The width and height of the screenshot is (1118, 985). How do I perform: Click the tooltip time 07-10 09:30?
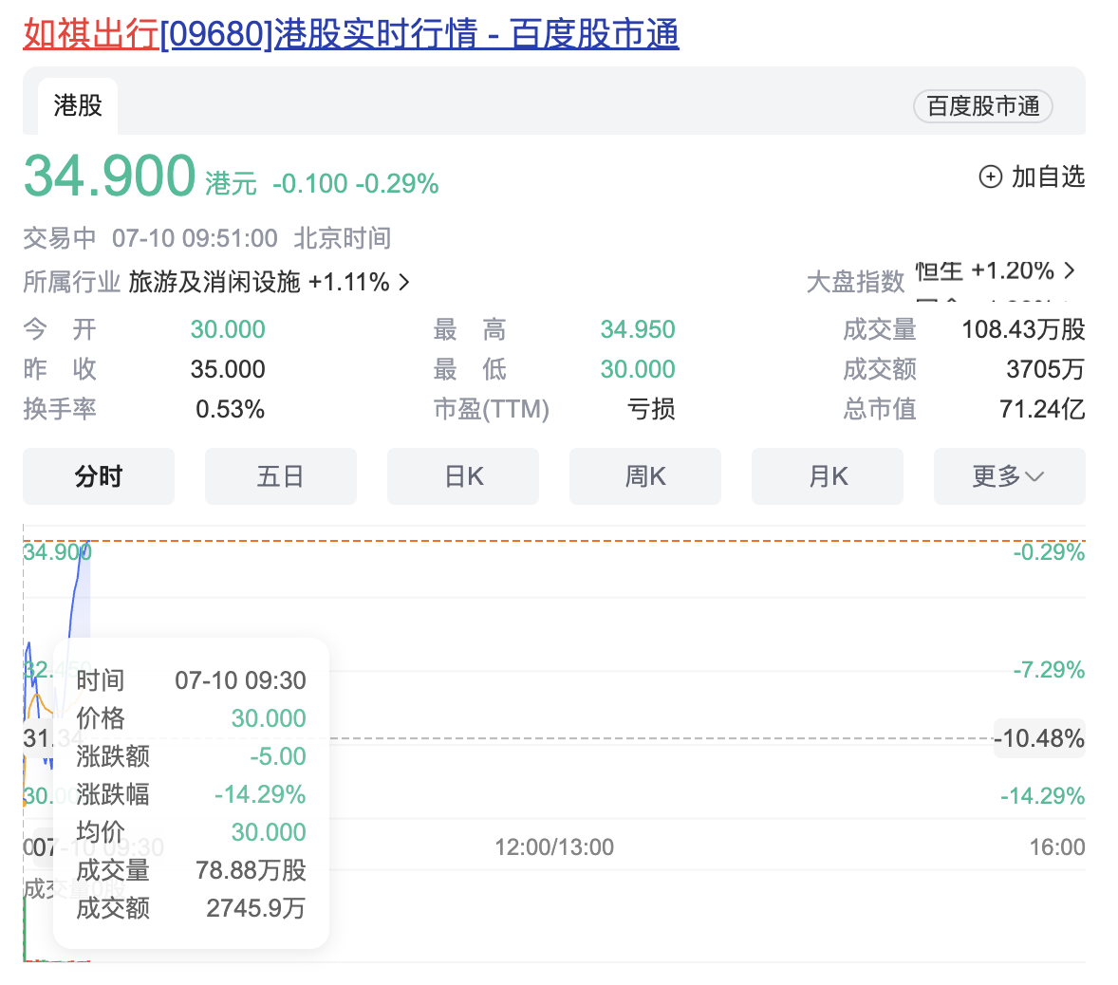coord(240,680)
